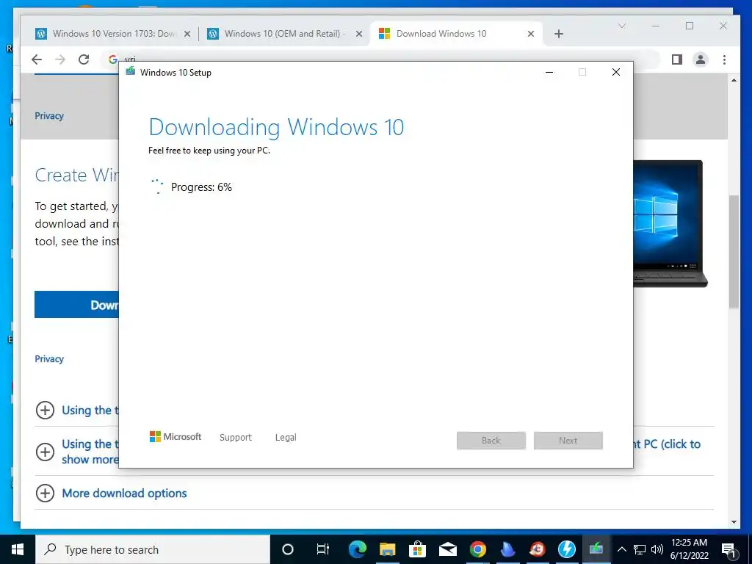The height and width of the screenshot is (564, 752).
Task: Show hidden system tray icons
Action: pyautogui.click(x=622, y=549)
